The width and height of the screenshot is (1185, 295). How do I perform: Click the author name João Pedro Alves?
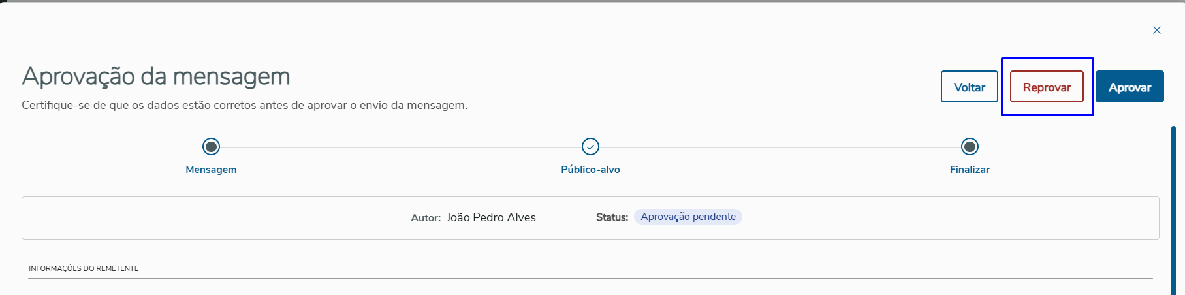click(x=491, y=217)
